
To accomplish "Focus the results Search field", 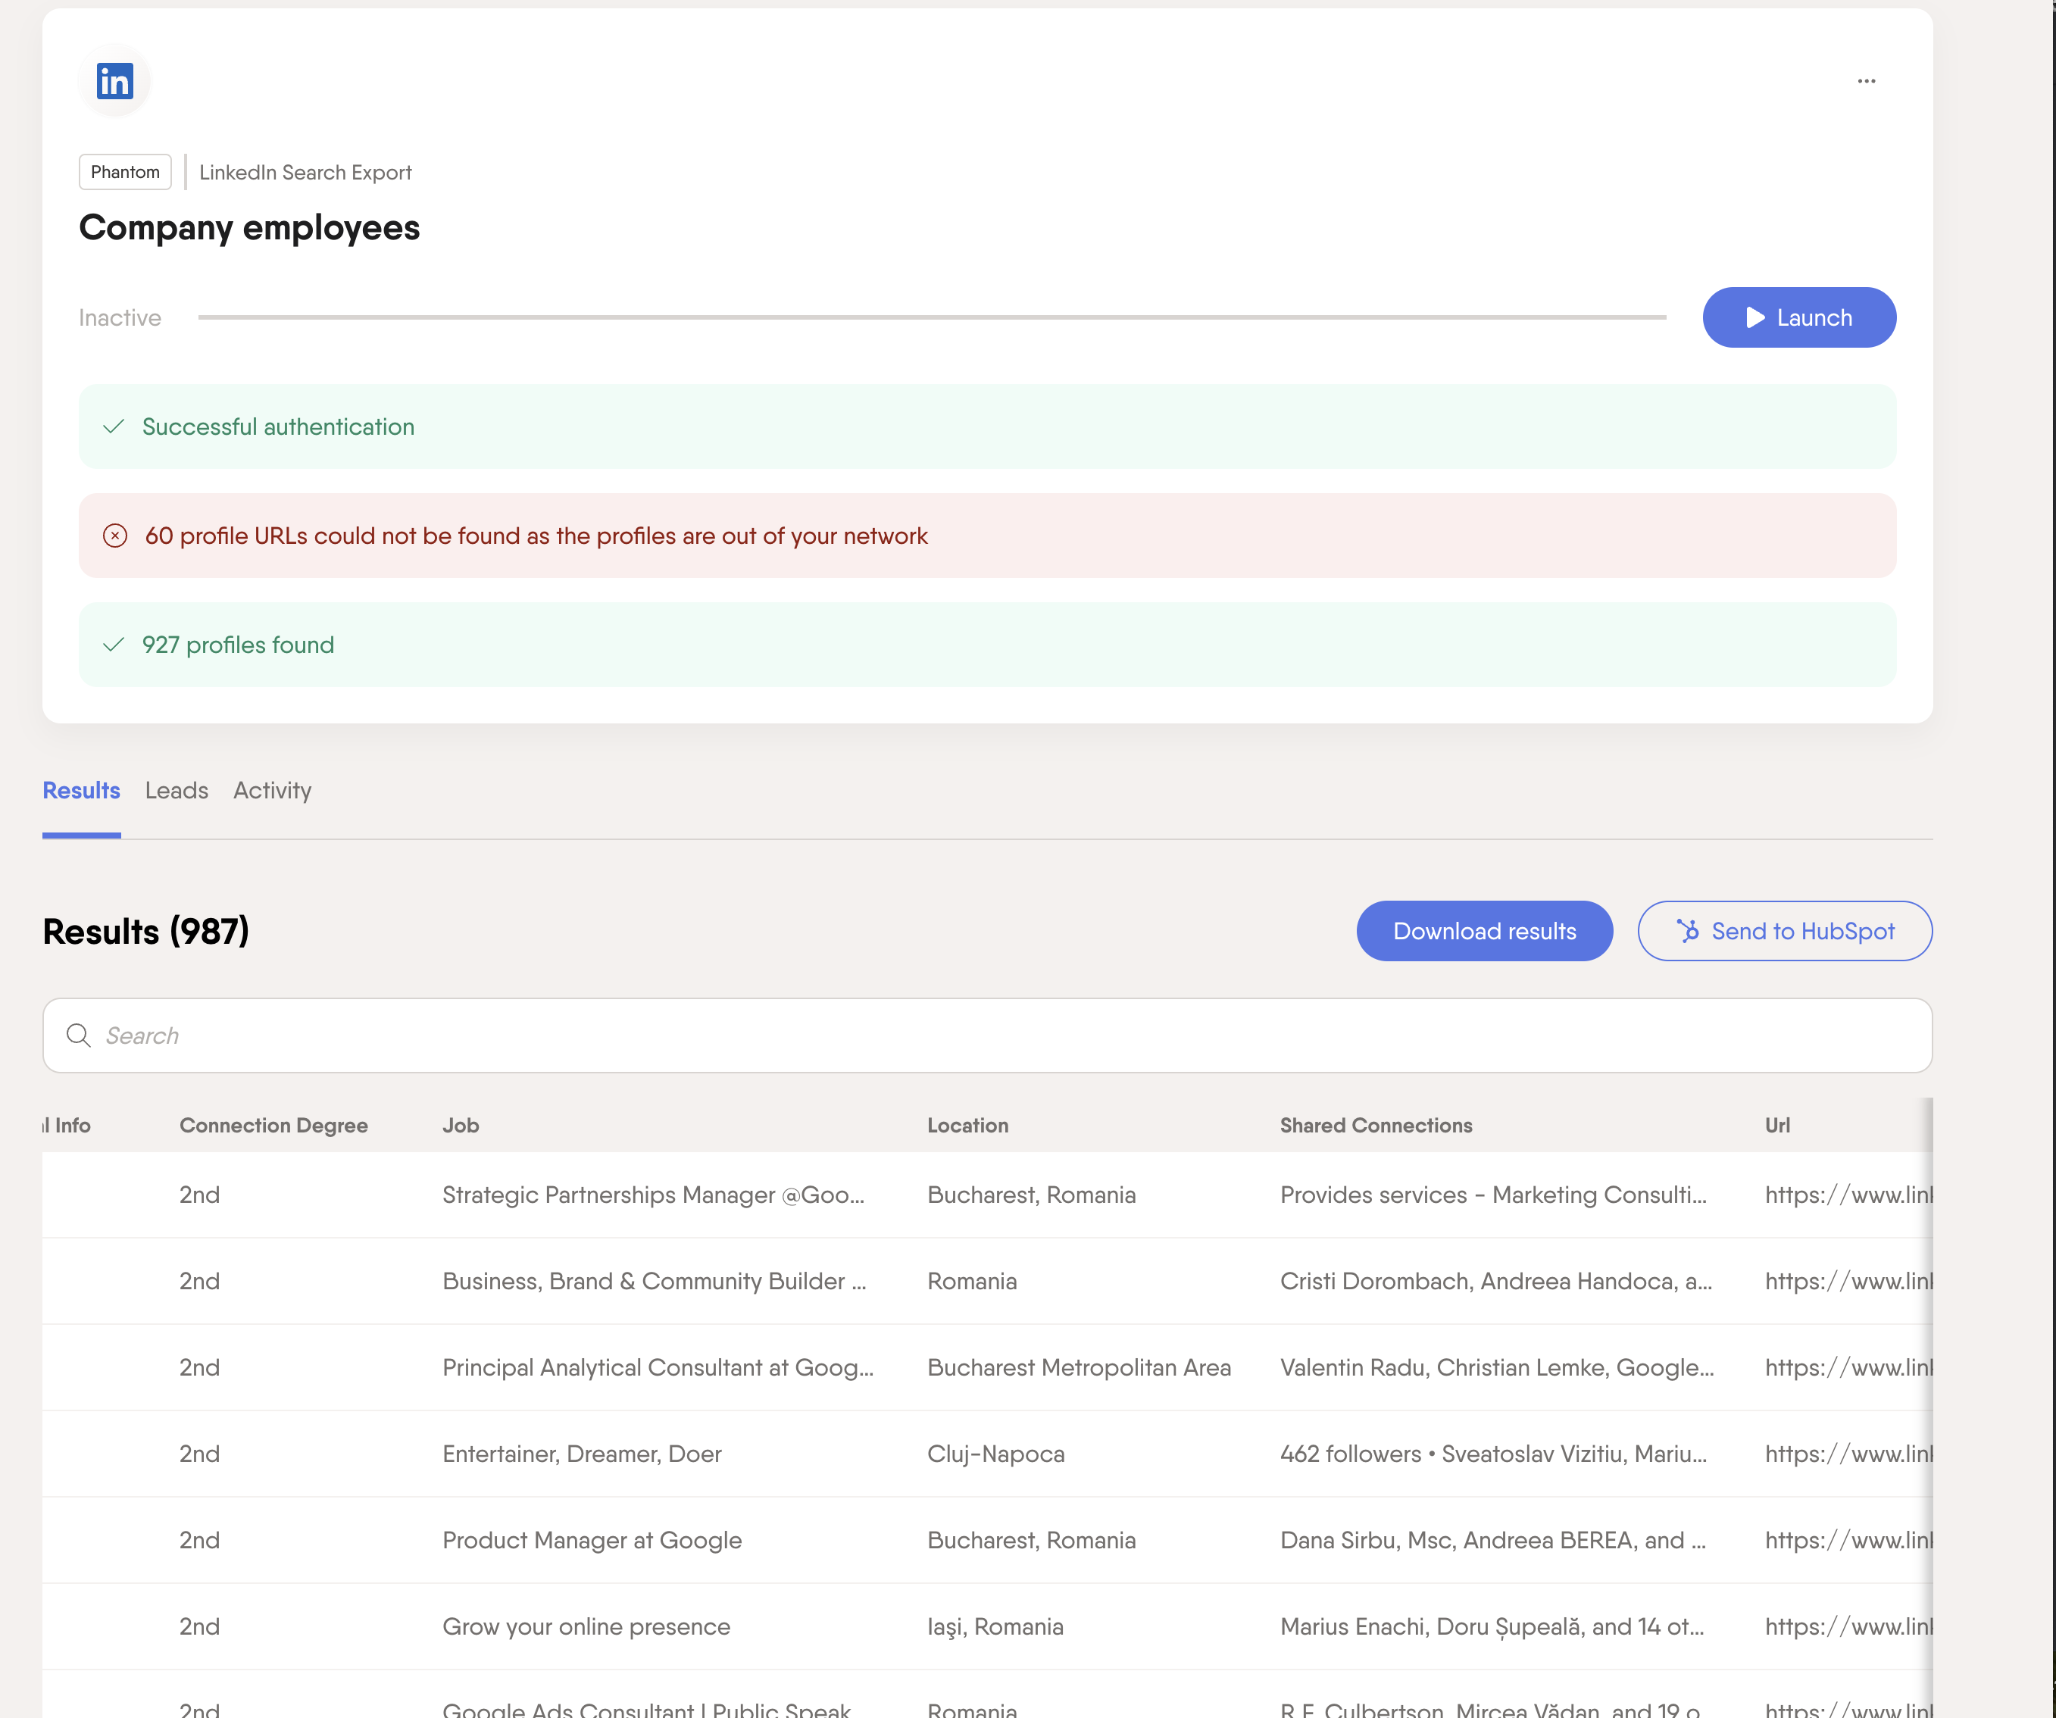I will (x=987, y=1035).
